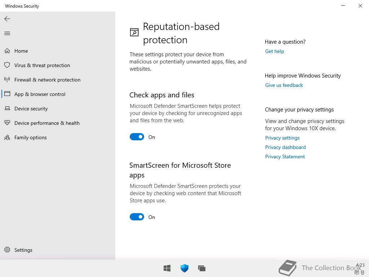Open the Privacy settings link
The image size is (369, 277).
(x=282, y=138)
